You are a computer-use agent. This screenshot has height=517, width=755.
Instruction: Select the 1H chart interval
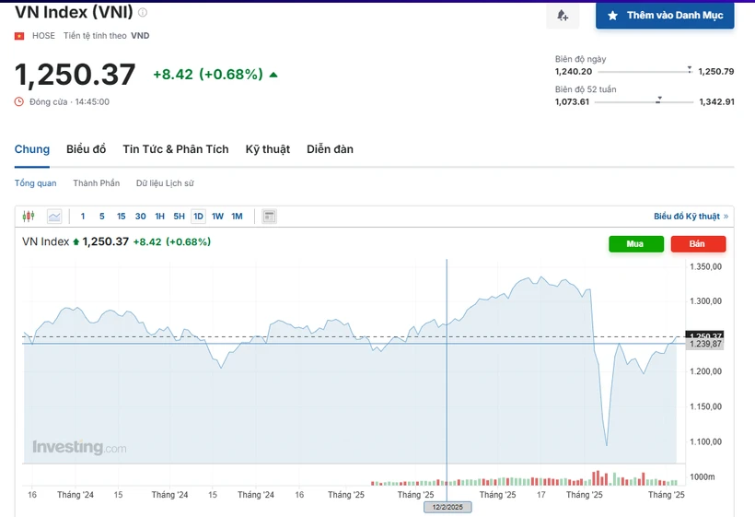[160, 217]
